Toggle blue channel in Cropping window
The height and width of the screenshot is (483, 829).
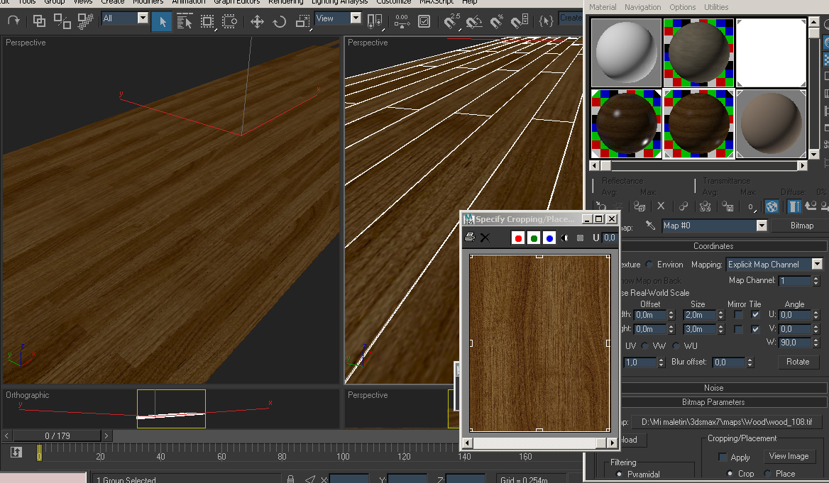tap(549, 238)
